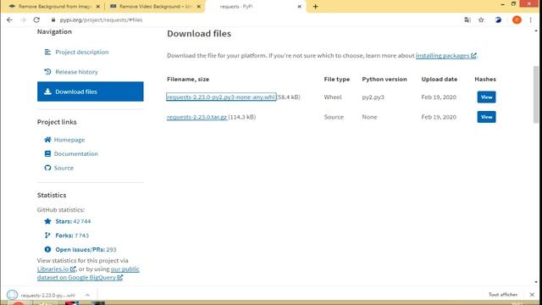Click the Stars count 42 744
The image size is (542, 305).
(82, 221)
